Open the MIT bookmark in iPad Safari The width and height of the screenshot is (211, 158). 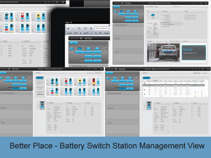(x=100, y=33)
